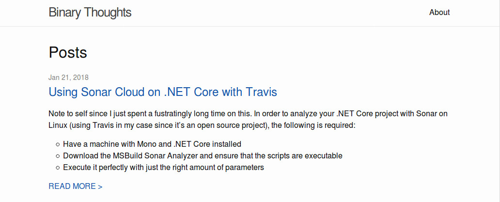The width and height of the screenshot is (500, 202).
Task: Click the bullet marker before 'Execute it perfectly'
Action: tap(58, 168)
